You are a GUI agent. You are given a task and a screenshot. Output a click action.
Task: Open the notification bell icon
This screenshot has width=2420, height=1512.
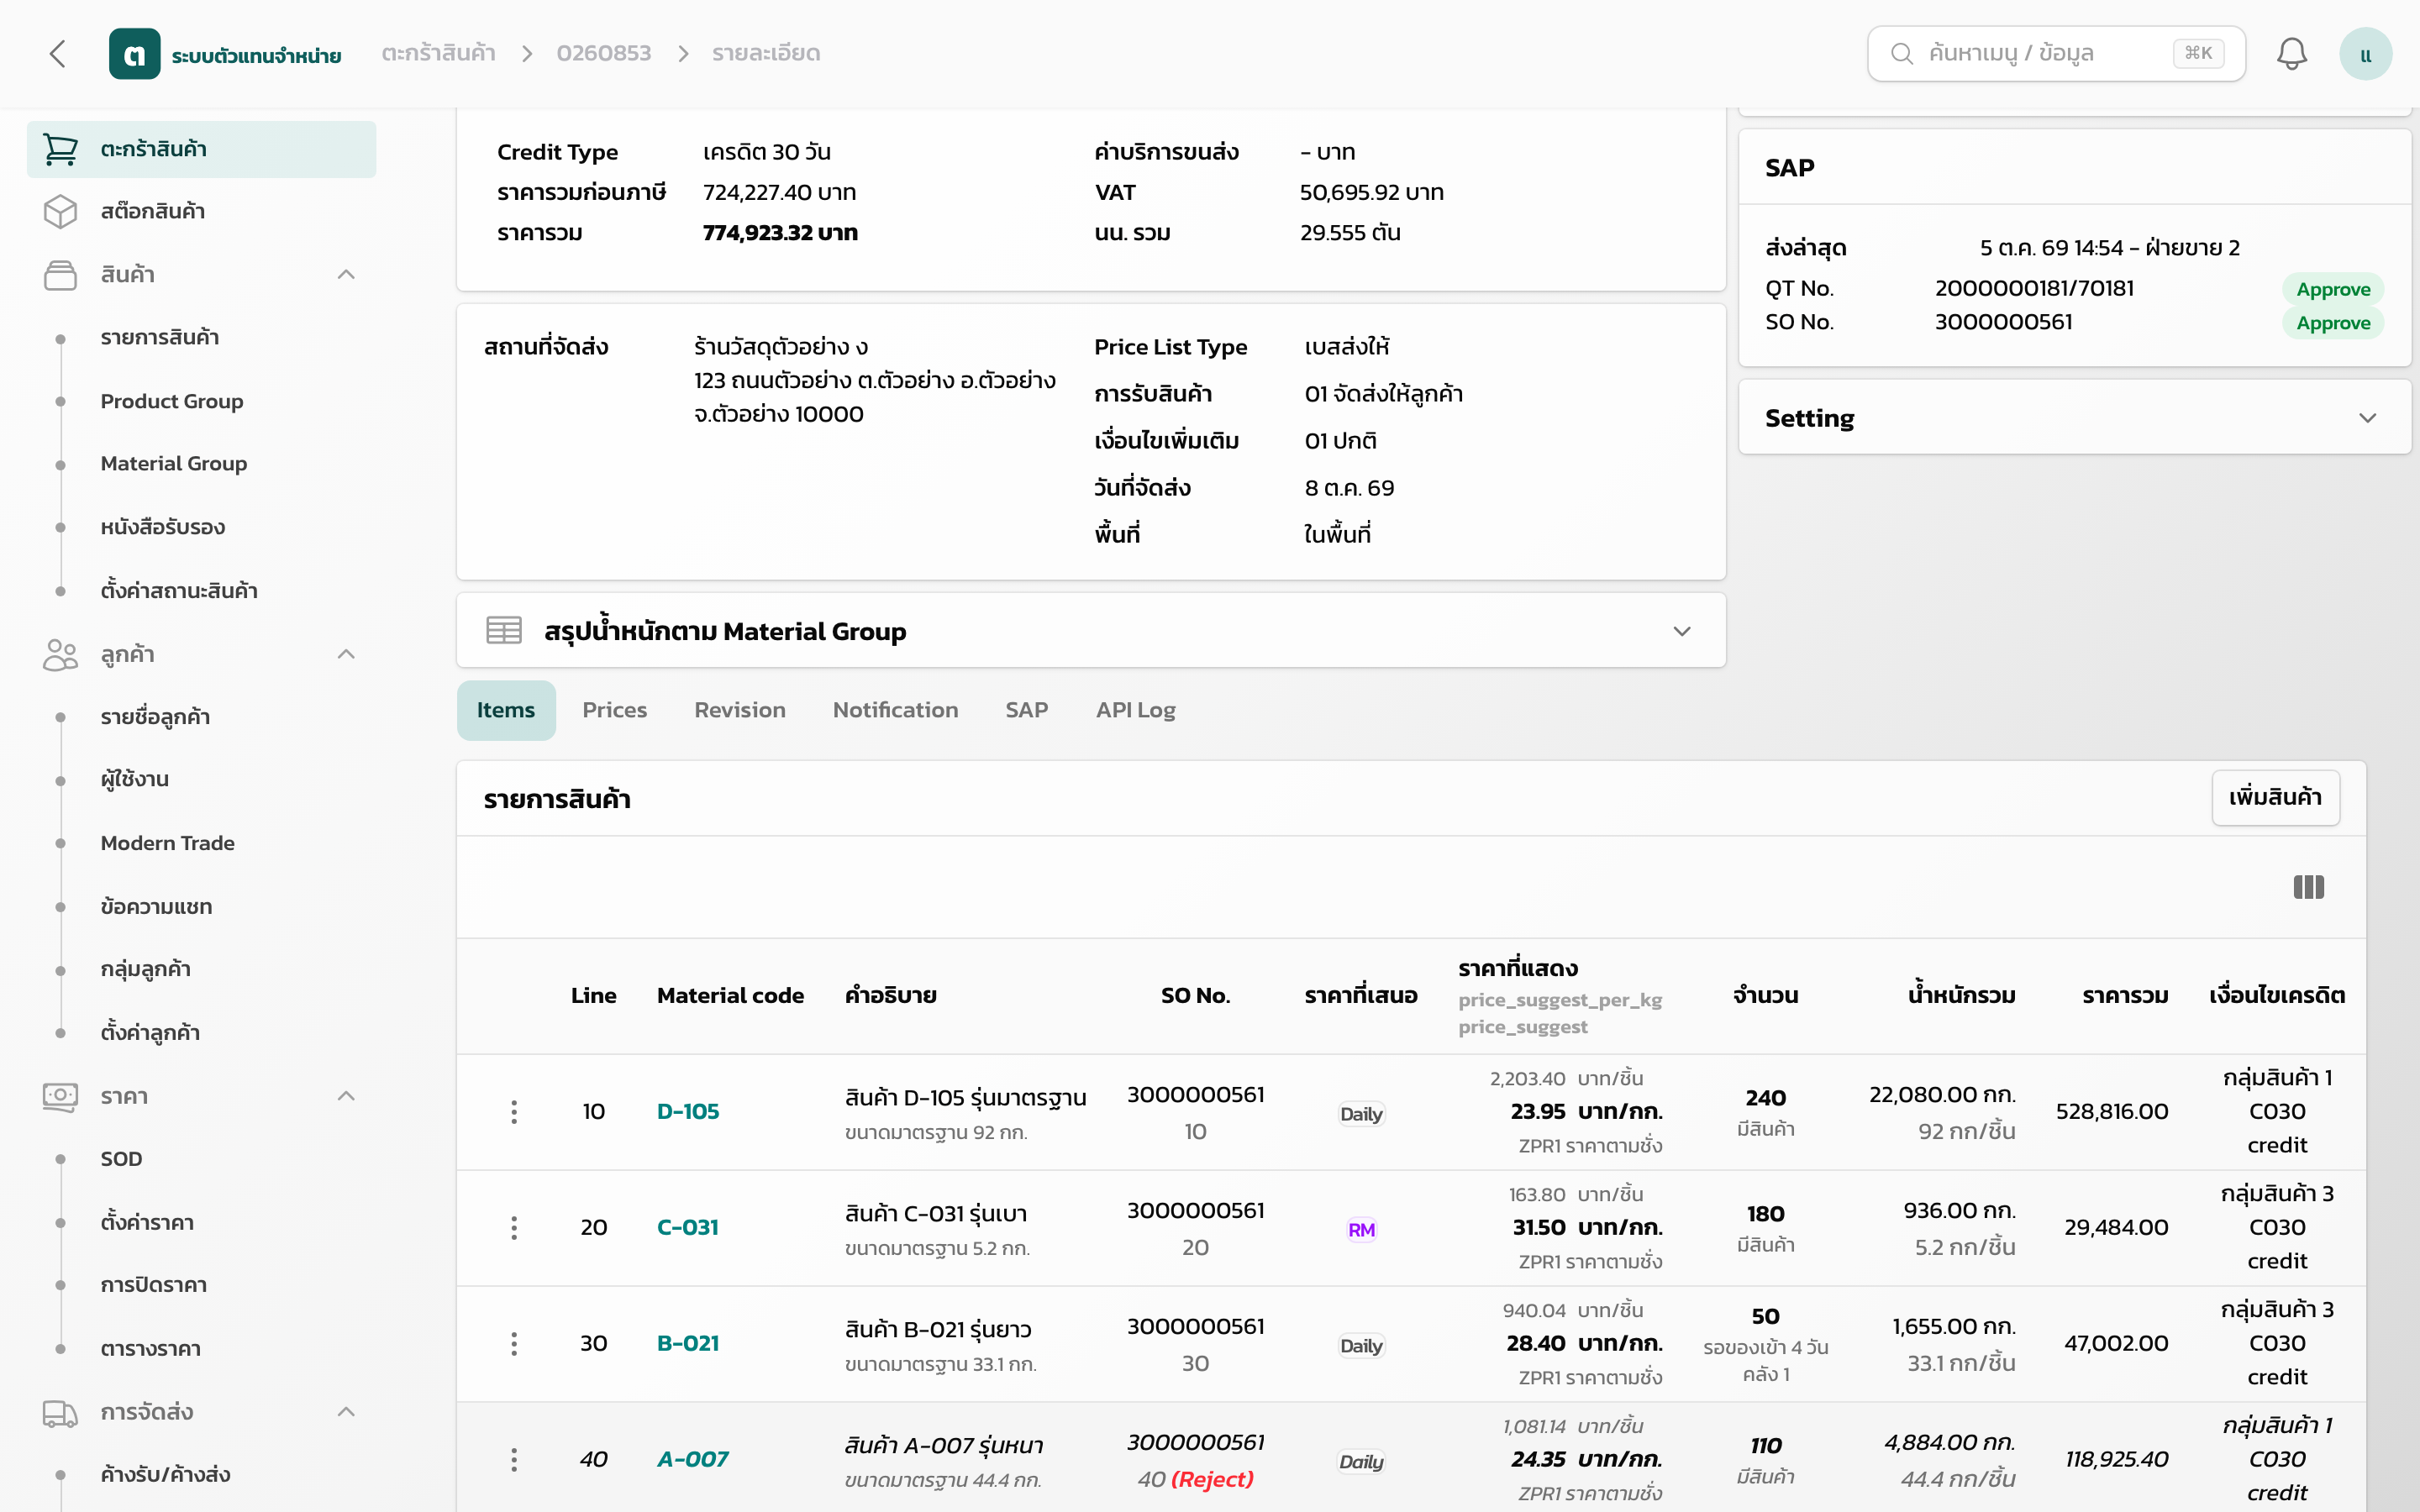pyautogui.click(x=2291, y=54)
